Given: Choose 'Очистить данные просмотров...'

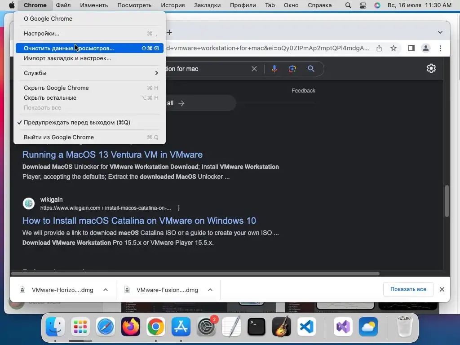Looking at the screenshot, I should [x=88, y=48].
